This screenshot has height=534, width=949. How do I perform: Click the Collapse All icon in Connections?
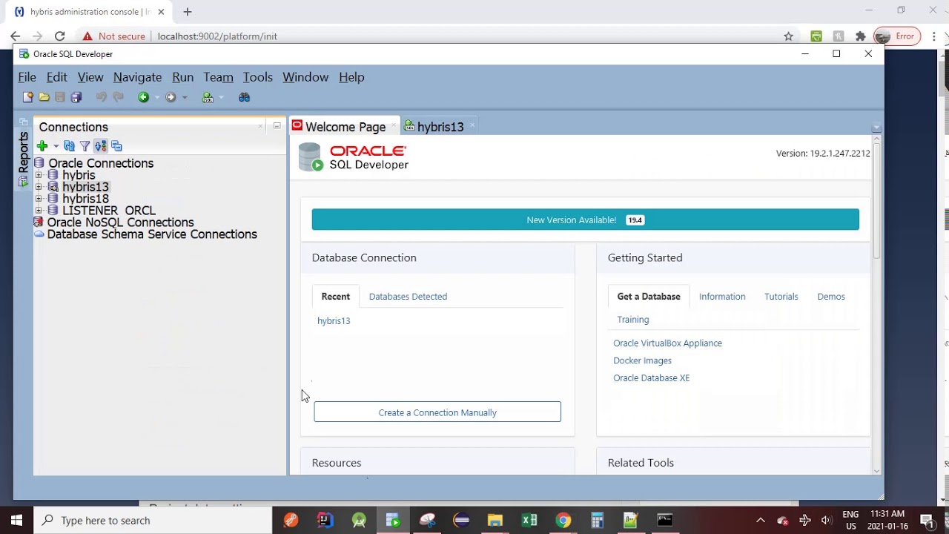116,146
